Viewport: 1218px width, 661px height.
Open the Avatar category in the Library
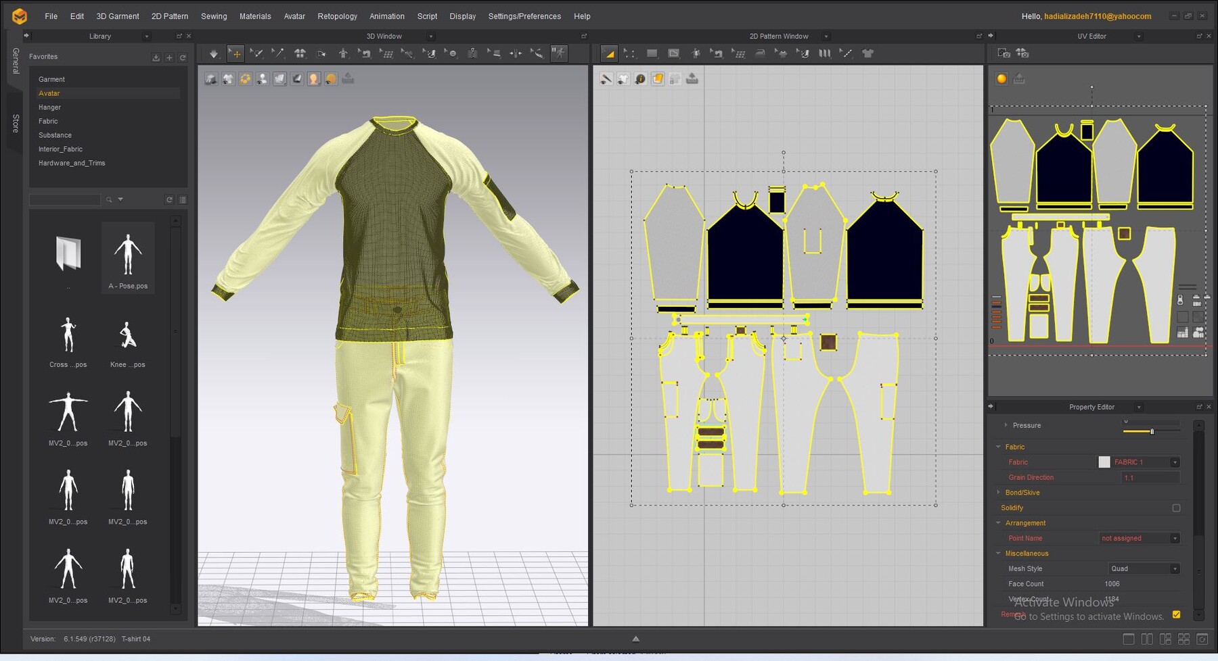point(49,93)
